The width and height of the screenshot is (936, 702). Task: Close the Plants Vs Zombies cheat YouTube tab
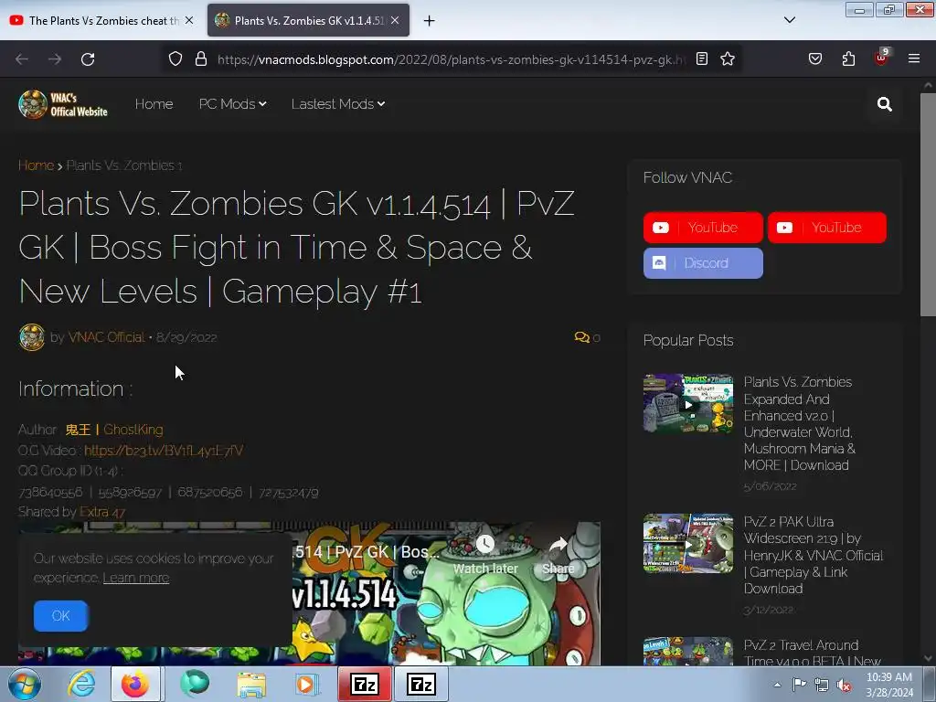click(189, 20)
